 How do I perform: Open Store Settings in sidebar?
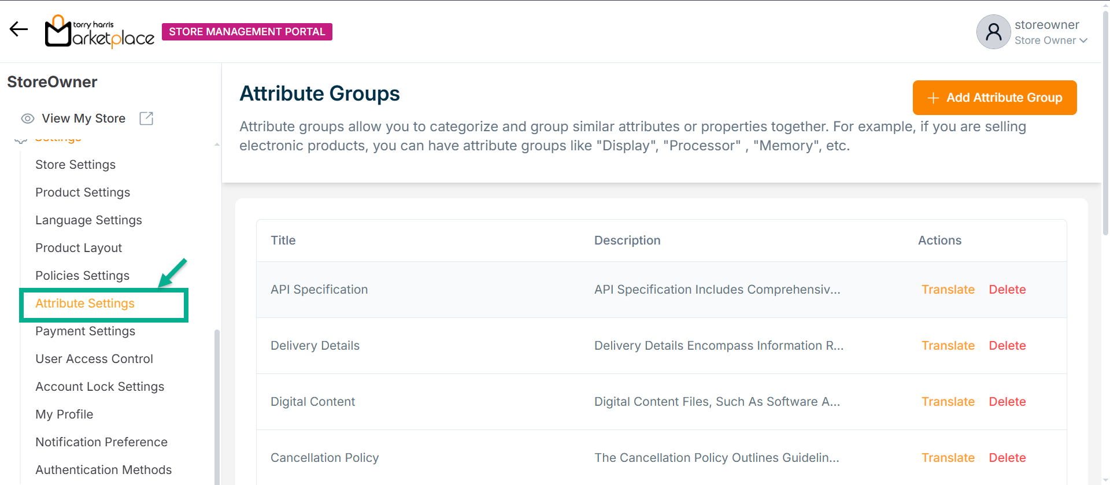75,165
